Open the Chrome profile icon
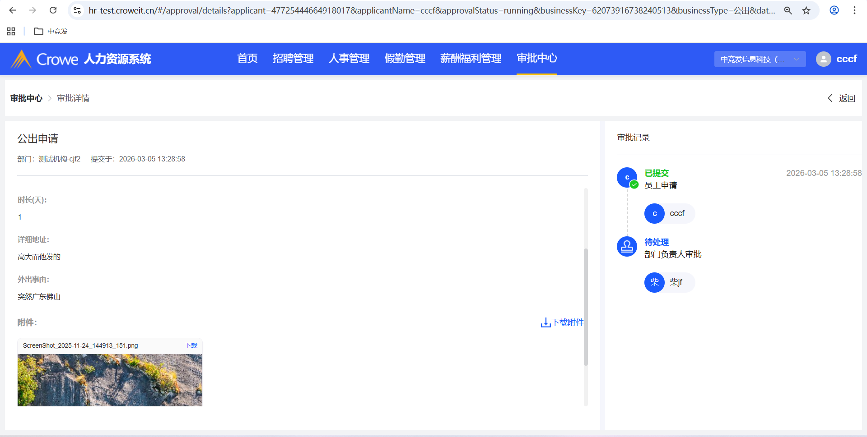The image size is (867, 437). tap(834, 10)
